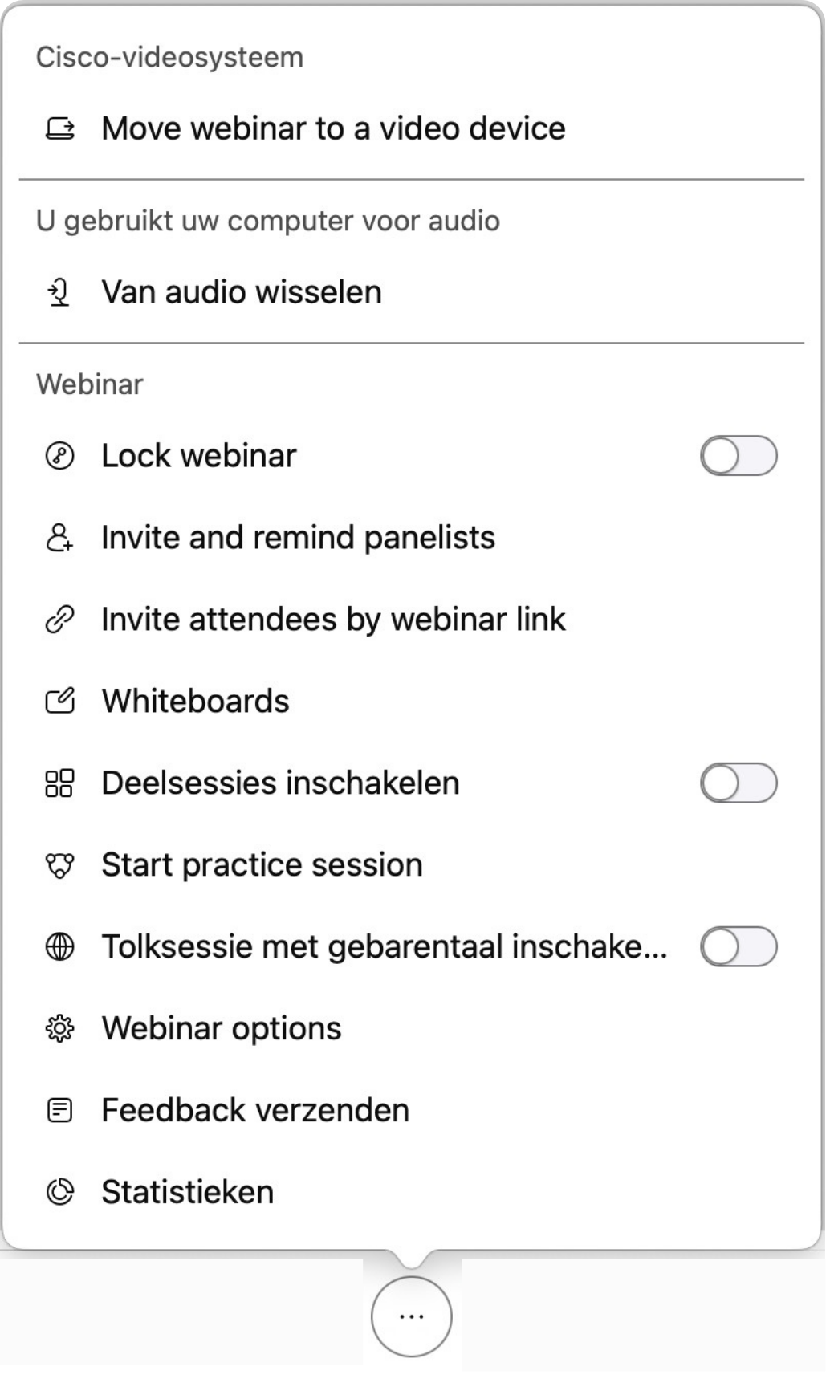This screenshot has height=1387, width=826.
Task: Click the Lock webinar key icon
Action: click(59, 454)
